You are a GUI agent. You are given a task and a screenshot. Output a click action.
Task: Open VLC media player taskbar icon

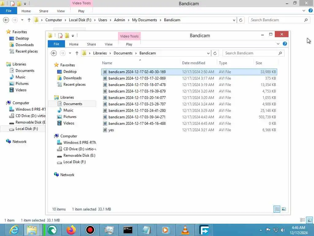tap(185, 230)
